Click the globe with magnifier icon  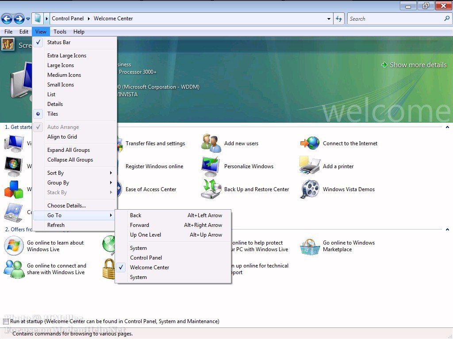[109, 245]
